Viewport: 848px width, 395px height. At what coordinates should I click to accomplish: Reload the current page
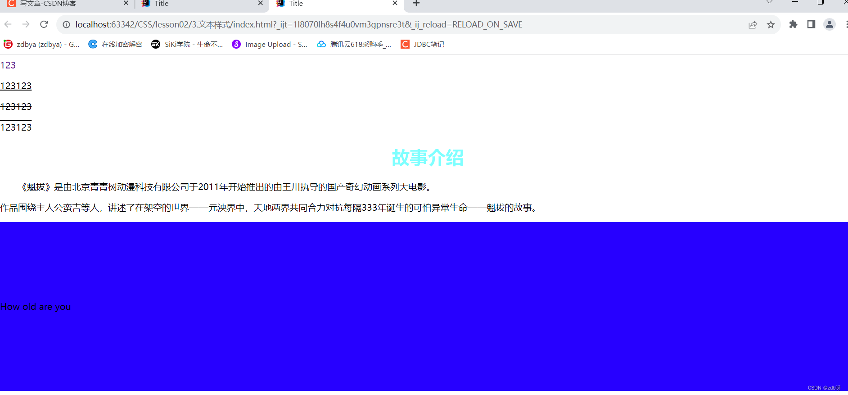pyautogui.click(x=44, y=24)
